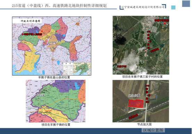Click the caption 项目在羊圈子镇三家子村的位置

click(142, 77)
